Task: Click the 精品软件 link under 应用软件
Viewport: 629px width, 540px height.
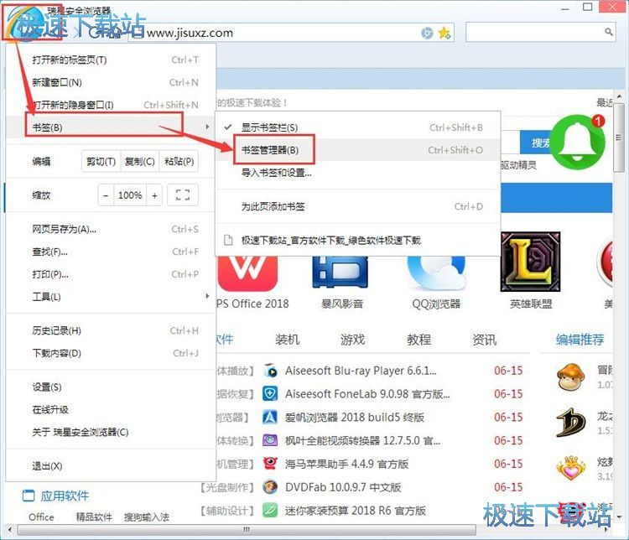Action: 94,517
